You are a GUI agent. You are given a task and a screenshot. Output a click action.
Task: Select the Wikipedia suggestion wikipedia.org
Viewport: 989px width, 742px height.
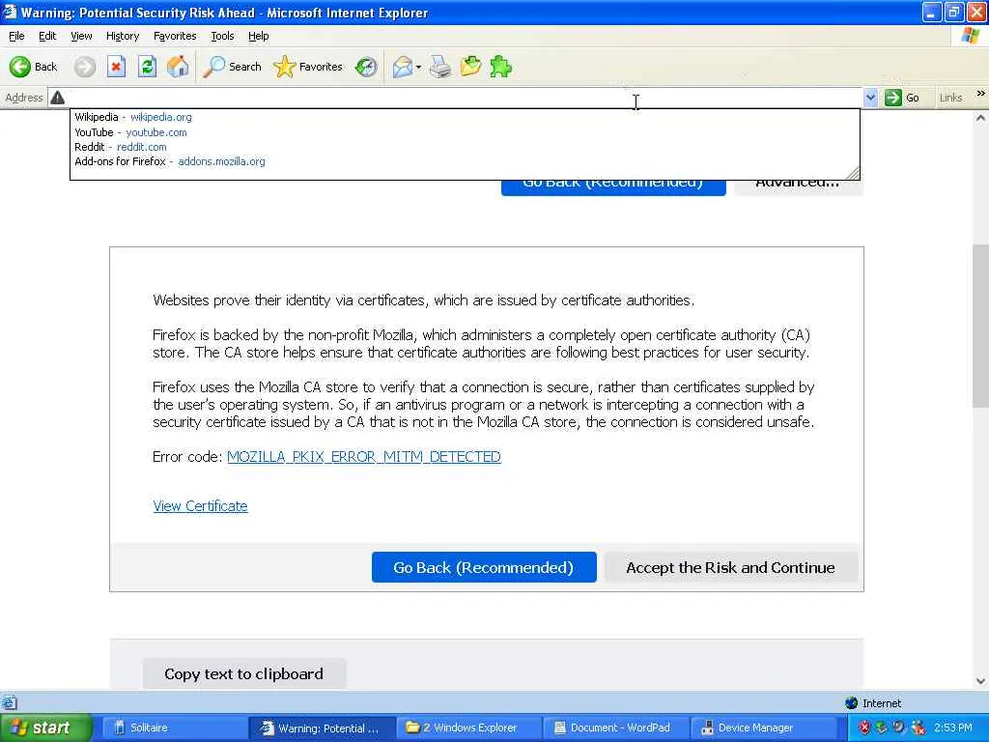(x=464, y=117)
